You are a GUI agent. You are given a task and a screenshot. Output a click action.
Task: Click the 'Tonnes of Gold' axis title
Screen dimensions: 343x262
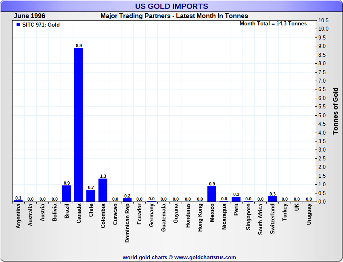pyautogui.click(x=335, y=111)
